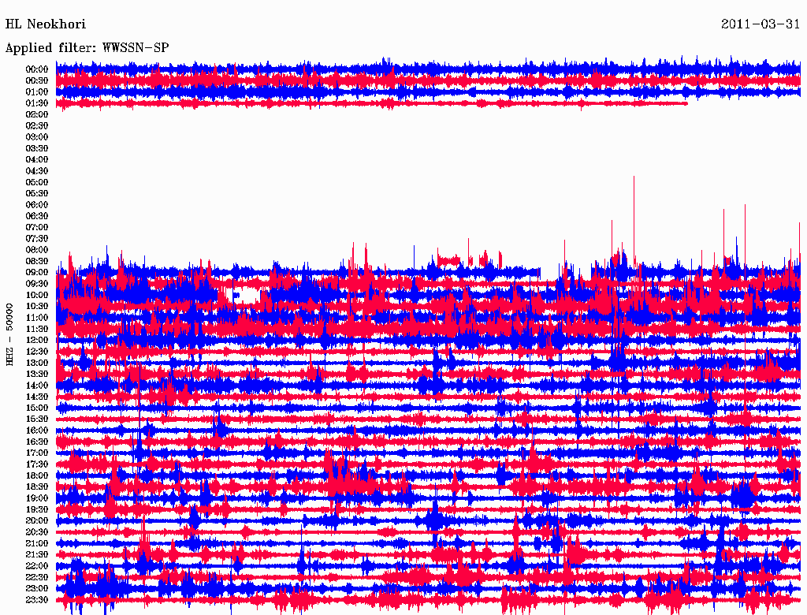The height and width of the screenshot is (615, 807).
Task: Select the 01:30 time label
Action: [36, 103]
